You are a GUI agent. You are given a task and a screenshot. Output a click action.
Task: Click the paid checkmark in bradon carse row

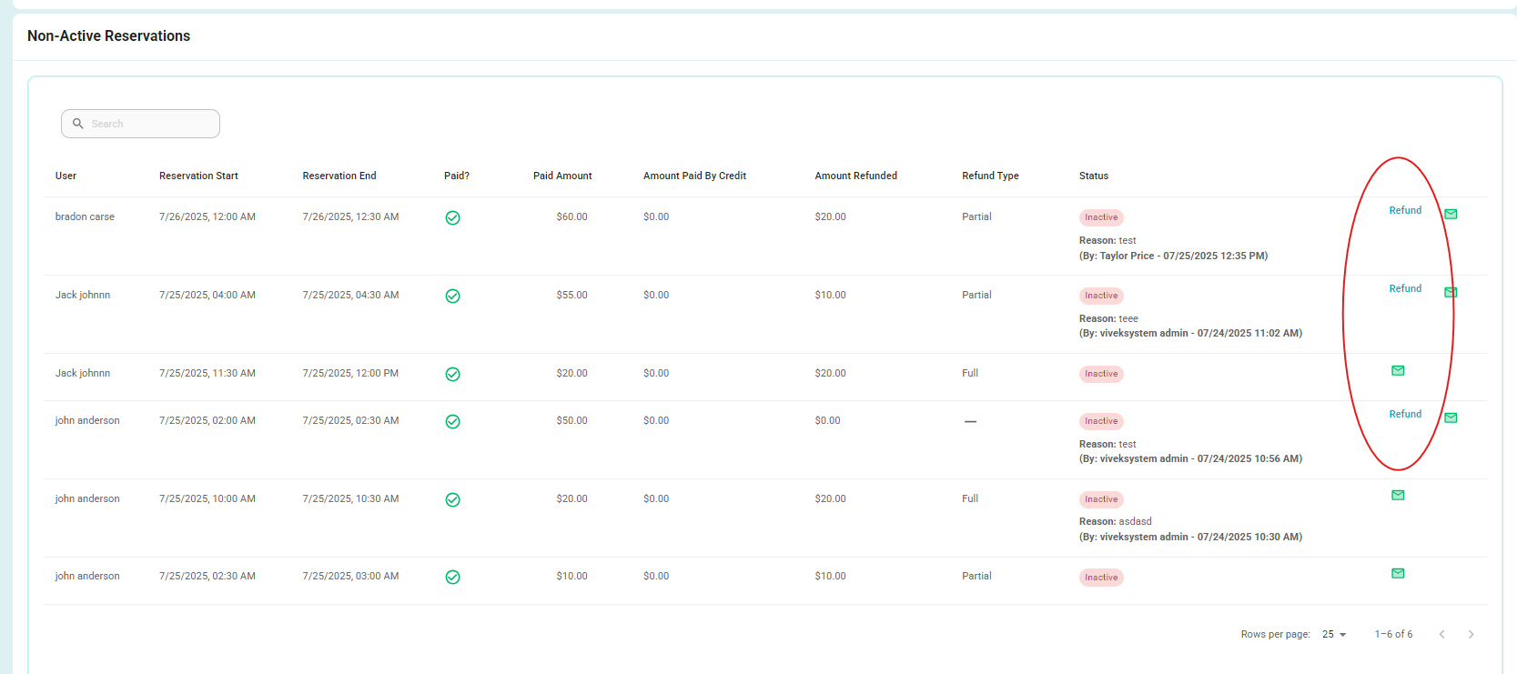coord(452,217)
